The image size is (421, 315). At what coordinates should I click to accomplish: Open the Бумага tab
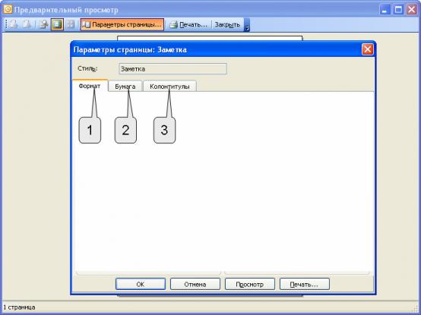[x=125, y=87]
